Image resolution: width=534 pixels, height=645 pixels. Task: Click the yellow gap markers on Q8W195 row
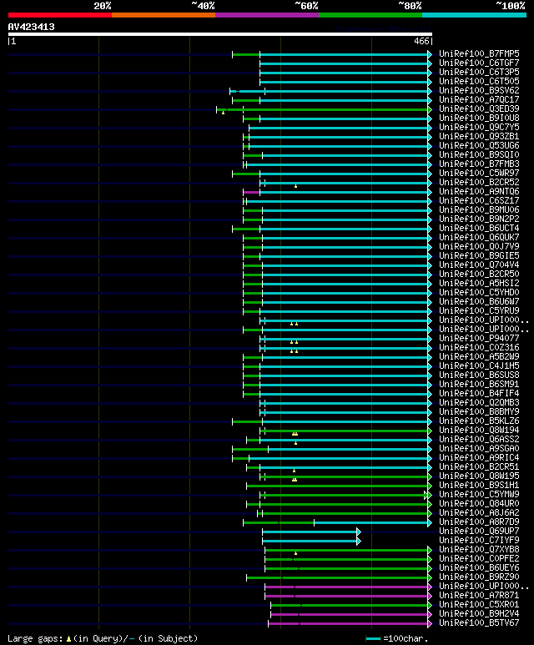(295, 480)
